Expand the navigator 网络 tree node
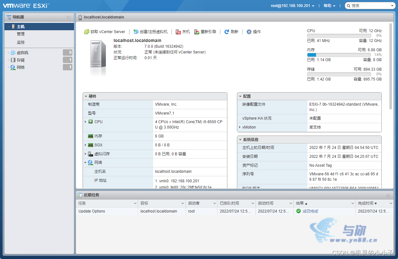The height and width of the screenshot is (259, 398). point(8,67)
